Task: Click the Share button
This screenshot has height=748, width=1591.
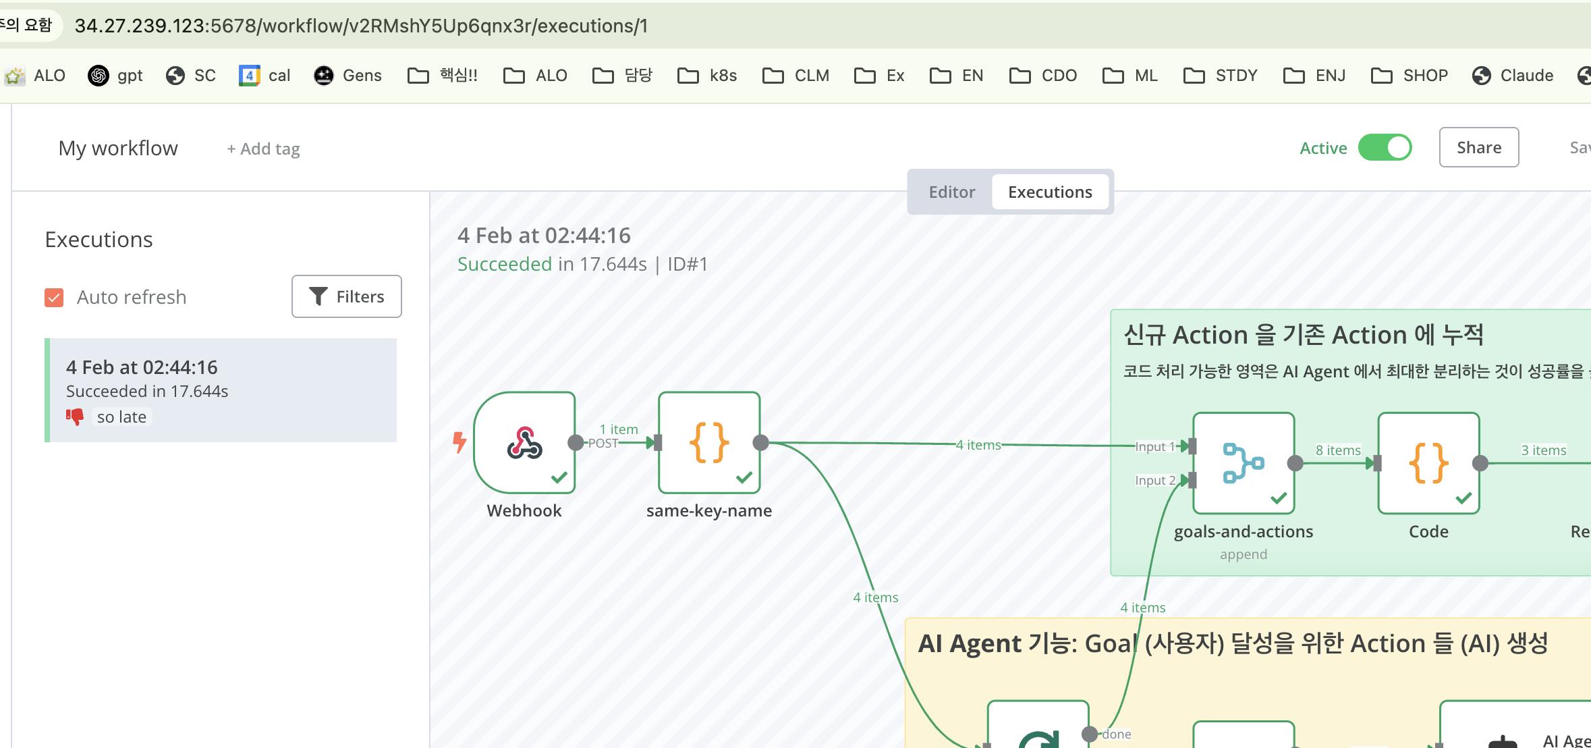Action: coord(1478,147)
